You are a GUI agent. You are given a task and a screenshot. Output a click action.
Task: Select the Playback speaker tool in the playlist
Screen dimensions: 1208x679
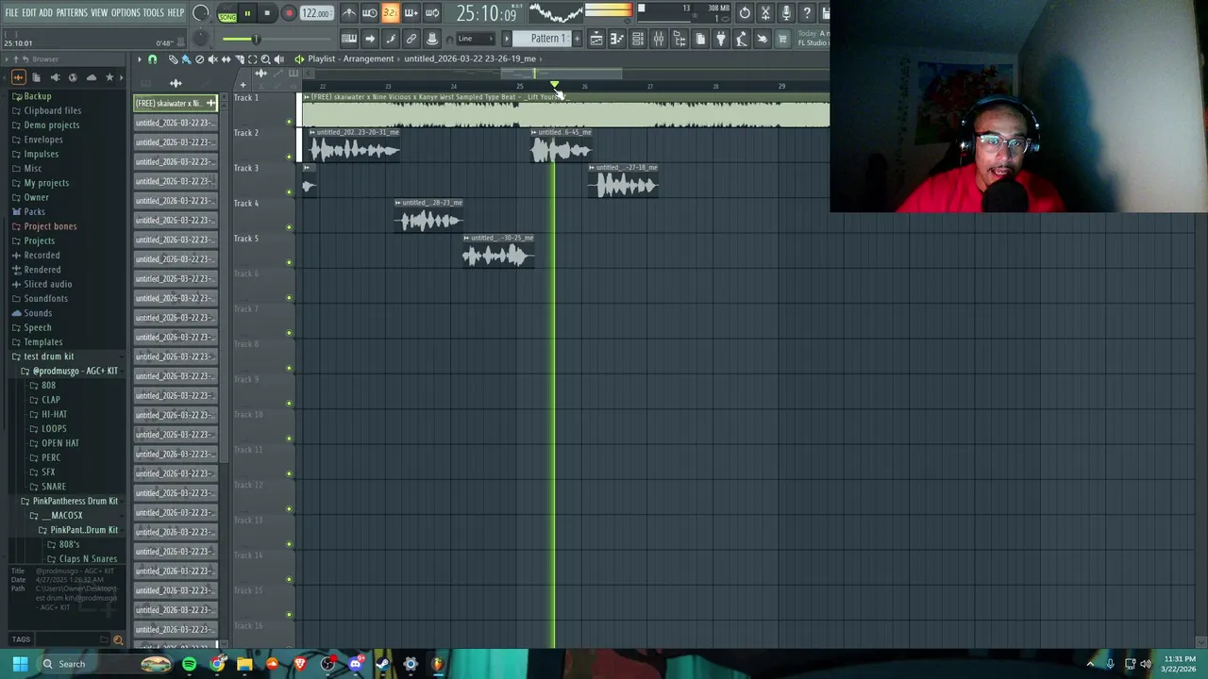click(278, 59)
